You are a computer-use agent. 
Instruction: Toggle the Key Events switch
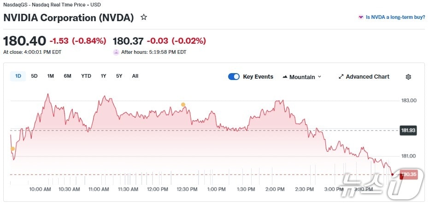(x=234, y=77)
